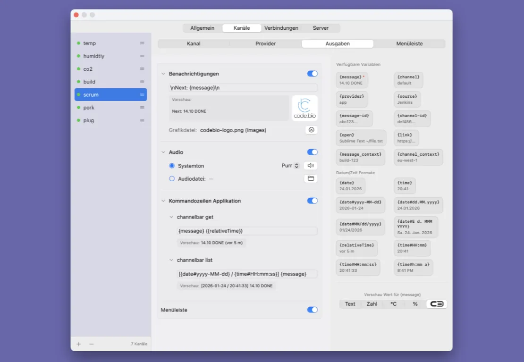Collapse the Audio section chevron
524x362 pixels.
tap(163, 152)
